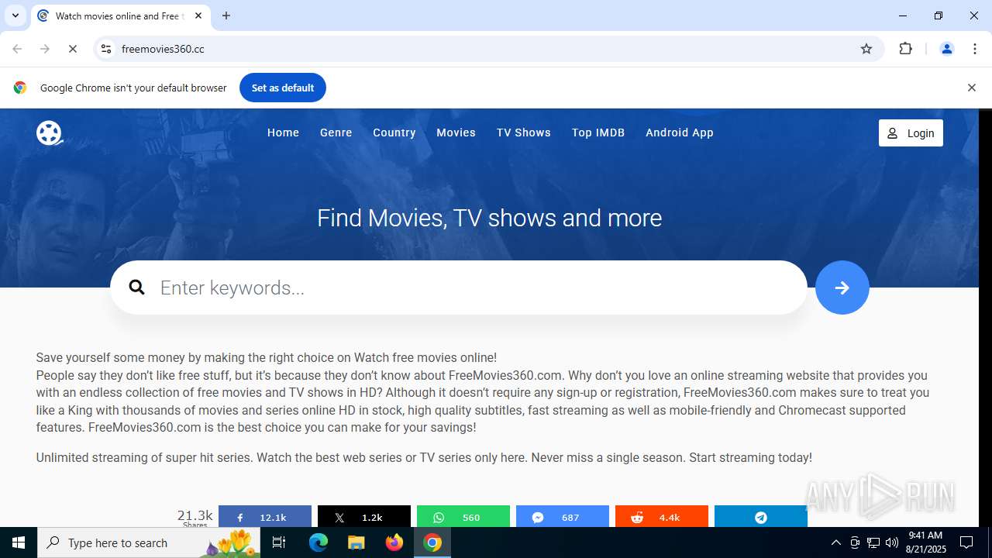Click the FreeMovies360 film reel logo

(x=49, y=133)
